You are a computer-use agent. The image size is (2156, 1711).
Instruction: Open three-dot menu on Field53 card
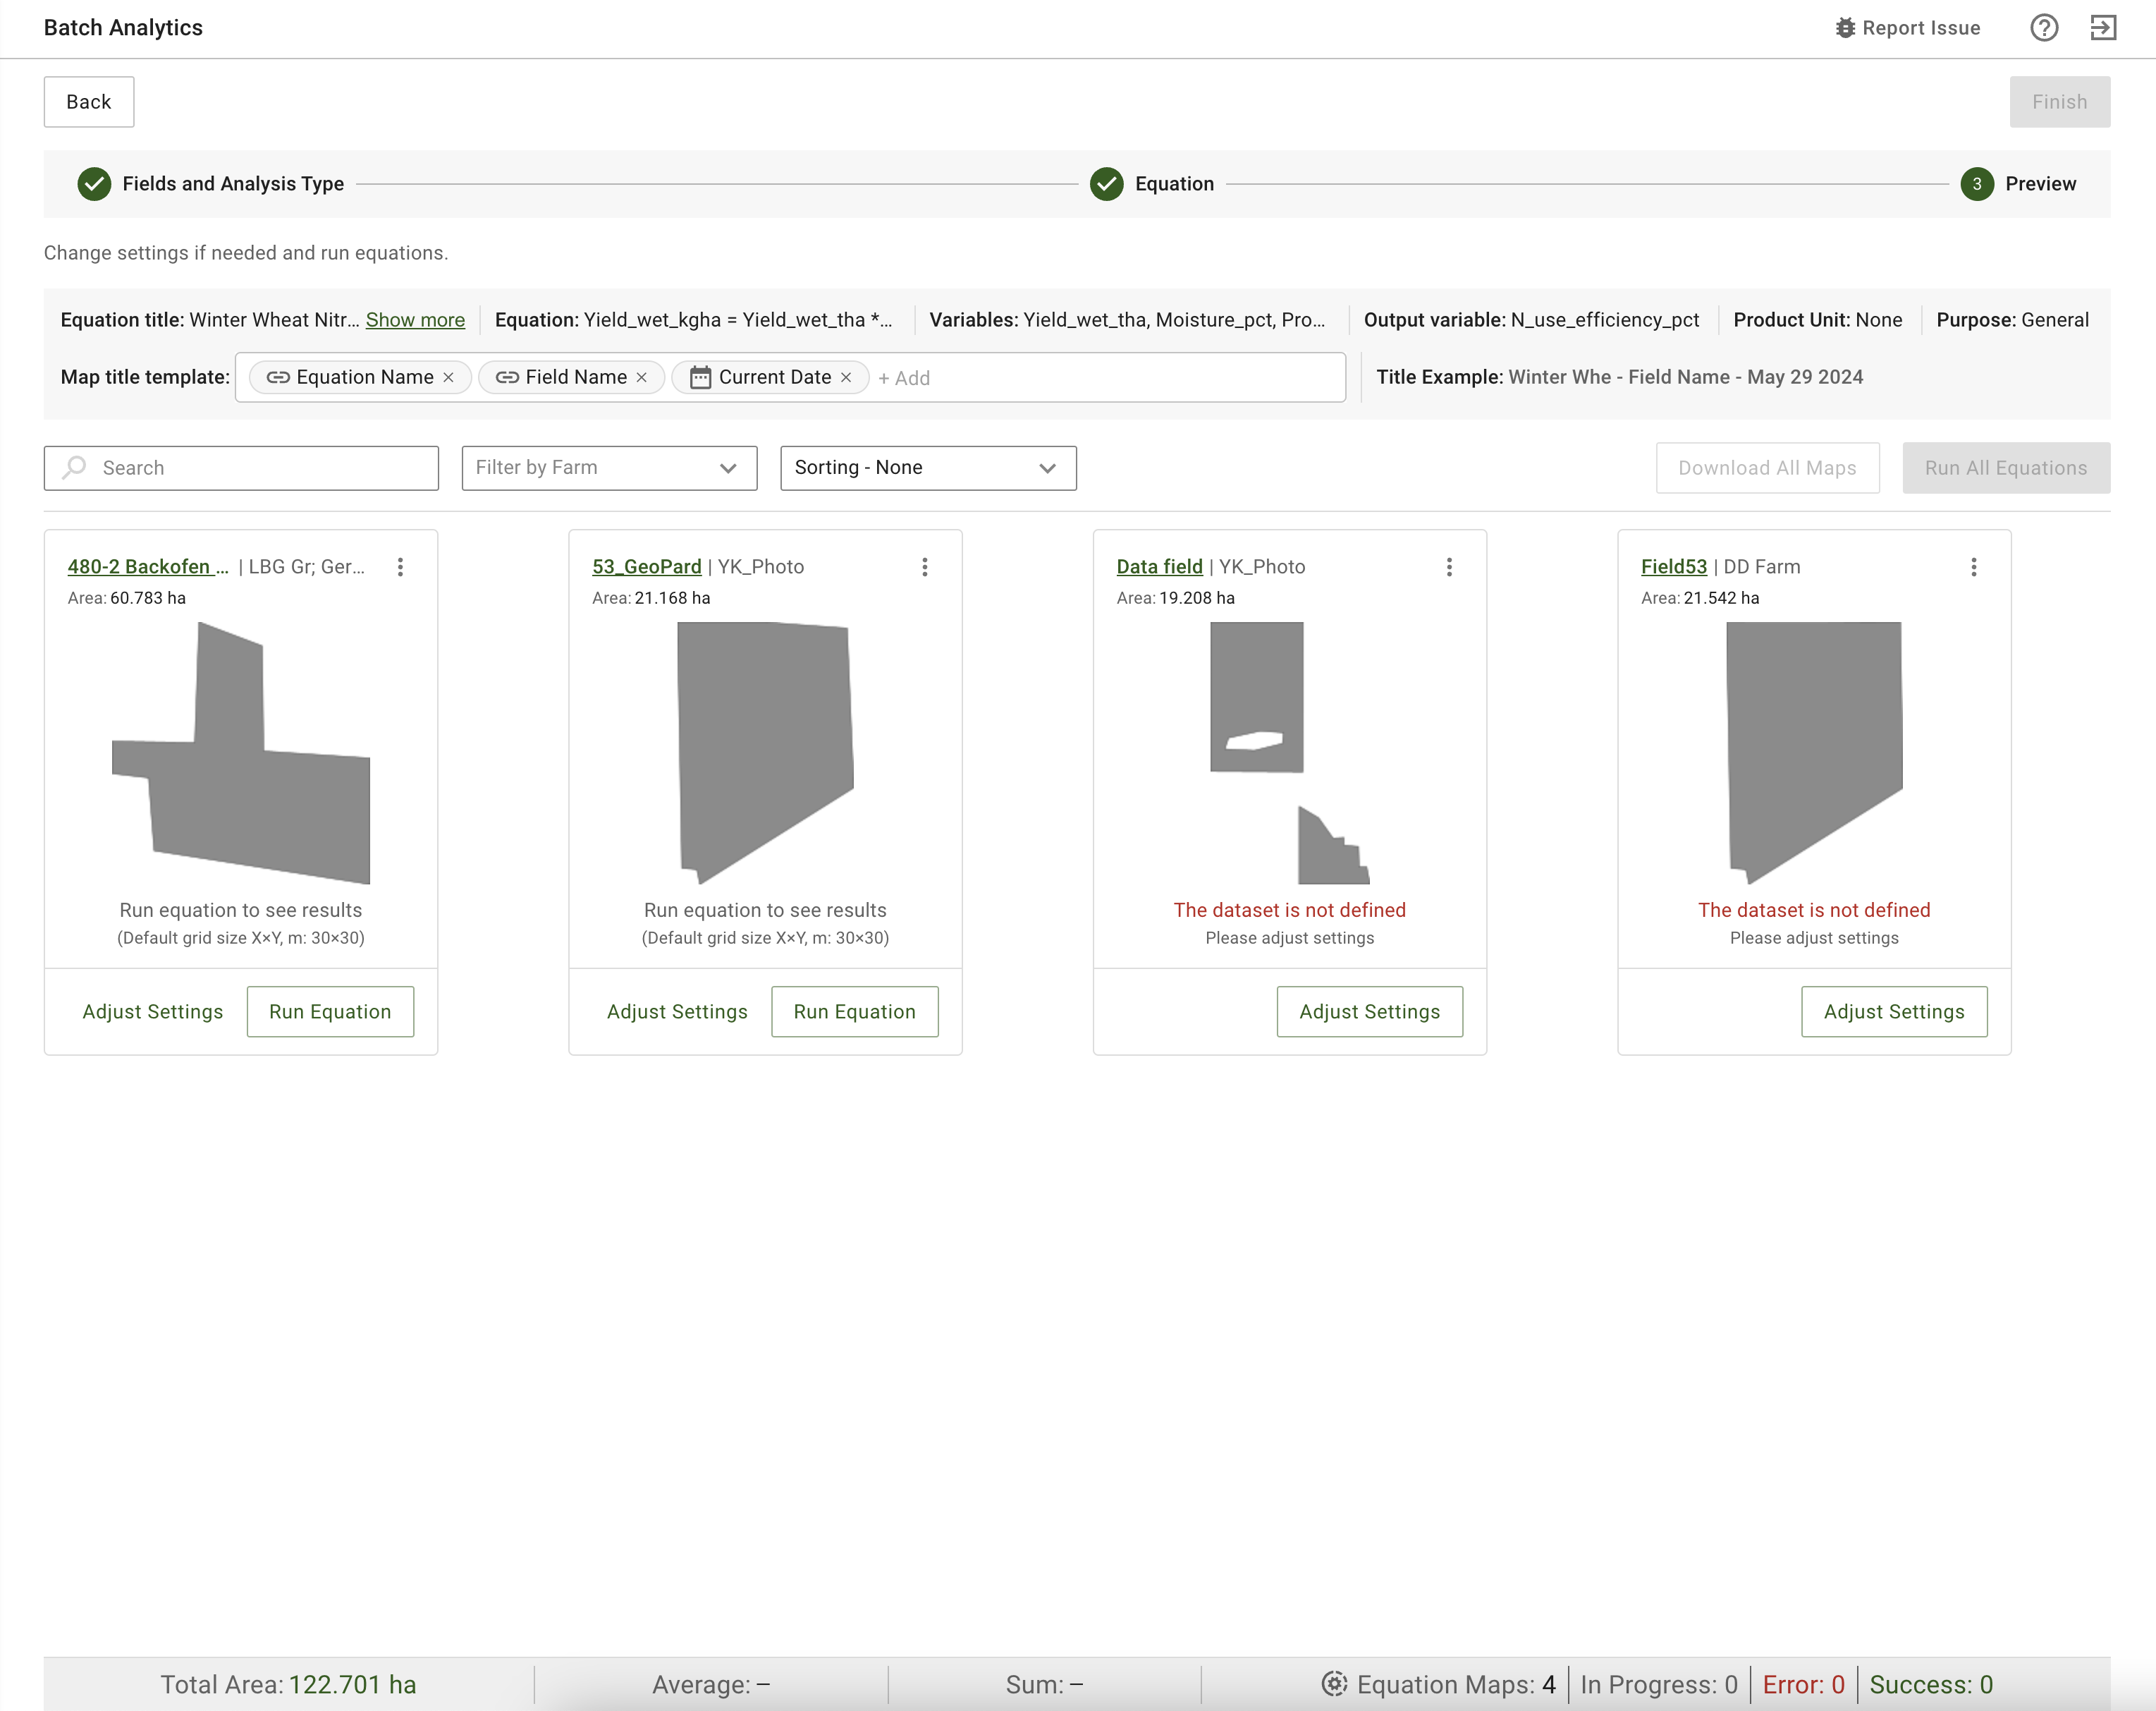pos(1973,567)
